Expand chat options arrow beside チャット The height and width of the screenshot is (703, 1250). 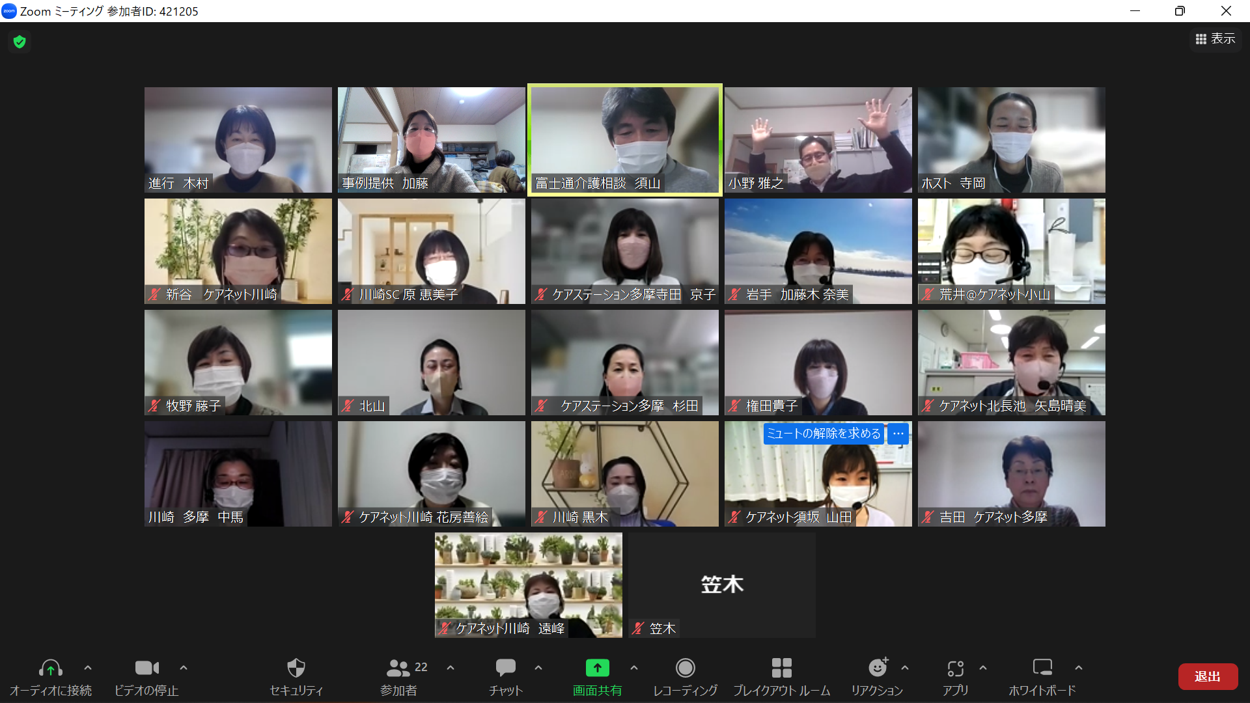point(538,668)
